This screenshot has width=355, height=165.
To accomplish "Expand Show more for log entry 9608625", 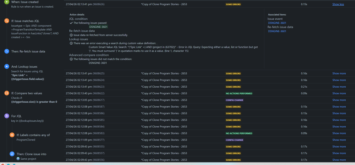I will (x=339, y=73).
